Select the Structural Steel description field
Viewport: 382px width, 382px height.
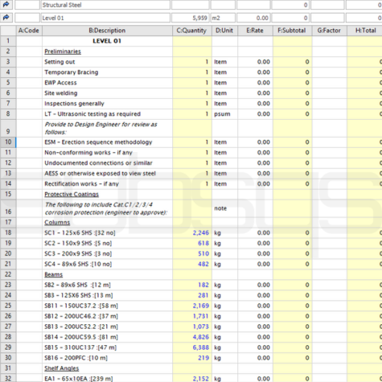pos(105,5)
